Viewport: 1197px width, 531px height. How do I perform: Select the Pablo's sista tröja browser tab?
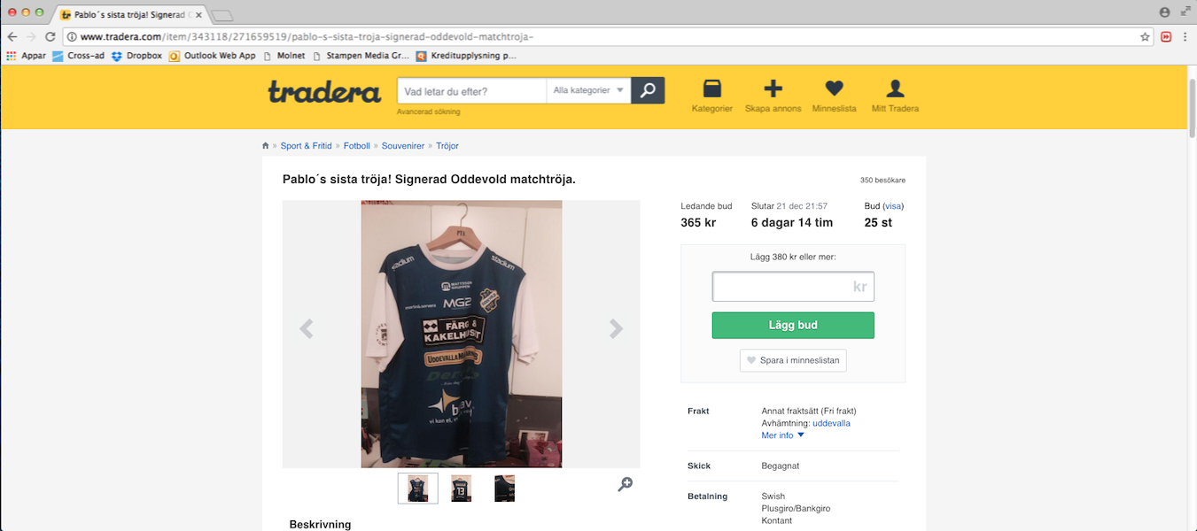pyautogui.click(x=131, y=15)
